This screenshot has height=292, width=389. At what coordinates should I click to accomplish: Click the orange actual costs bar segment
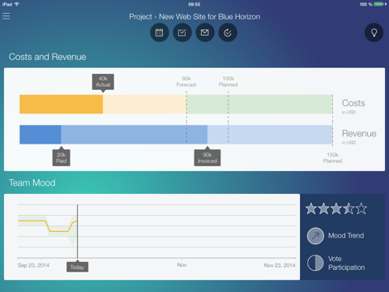61,104
